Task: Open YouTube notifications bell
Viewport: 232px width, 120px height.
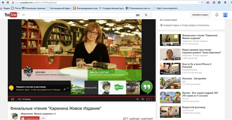Action: 217,15
